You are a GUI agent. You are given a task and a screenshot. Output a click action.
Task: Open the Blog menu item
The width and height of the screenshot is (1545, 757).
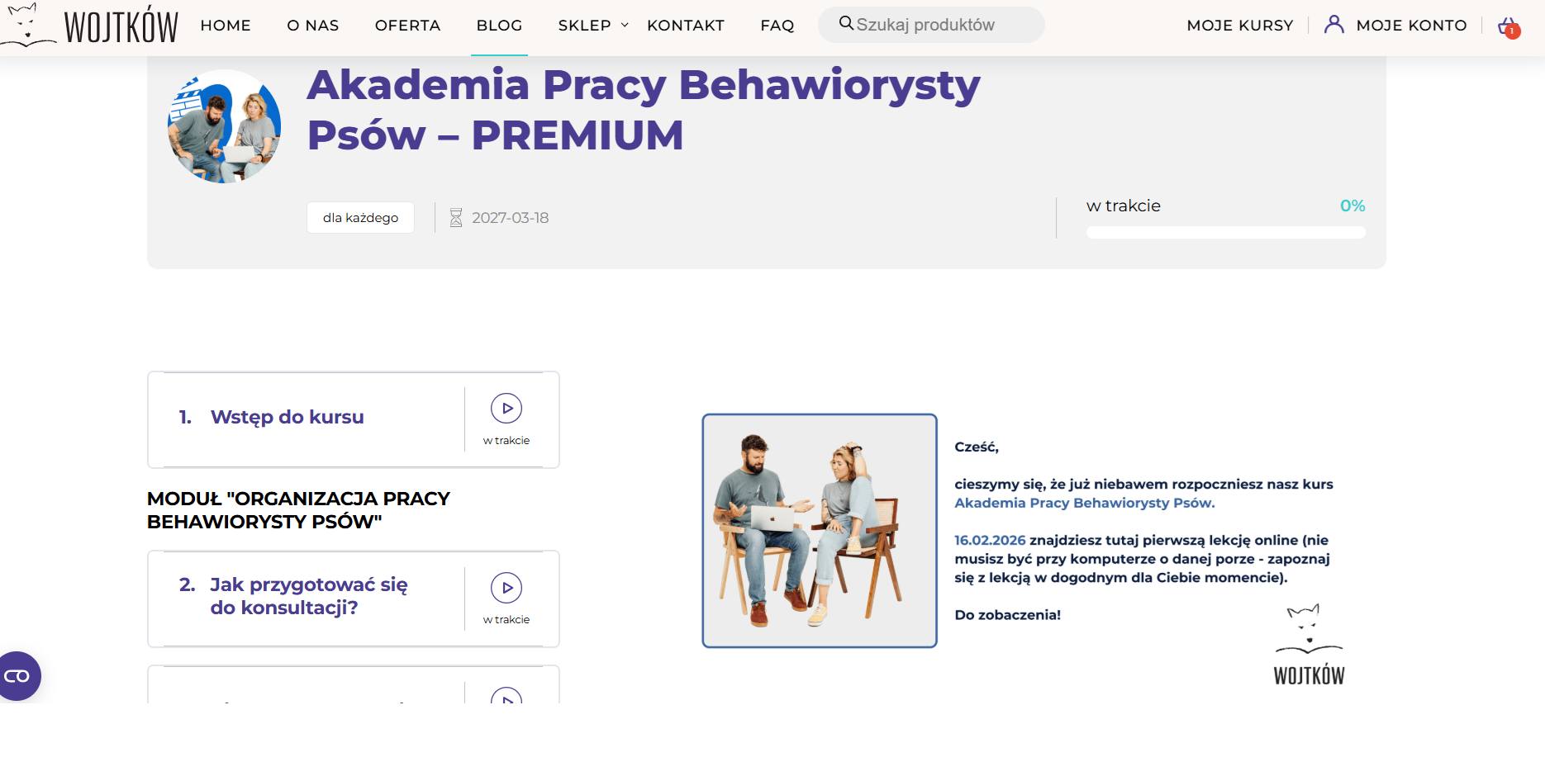click(499, 26)
